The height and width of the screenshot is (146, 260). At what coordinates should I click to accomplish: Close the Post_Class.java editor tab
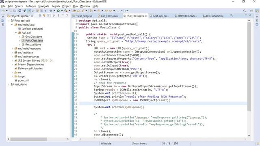point(146,16)
